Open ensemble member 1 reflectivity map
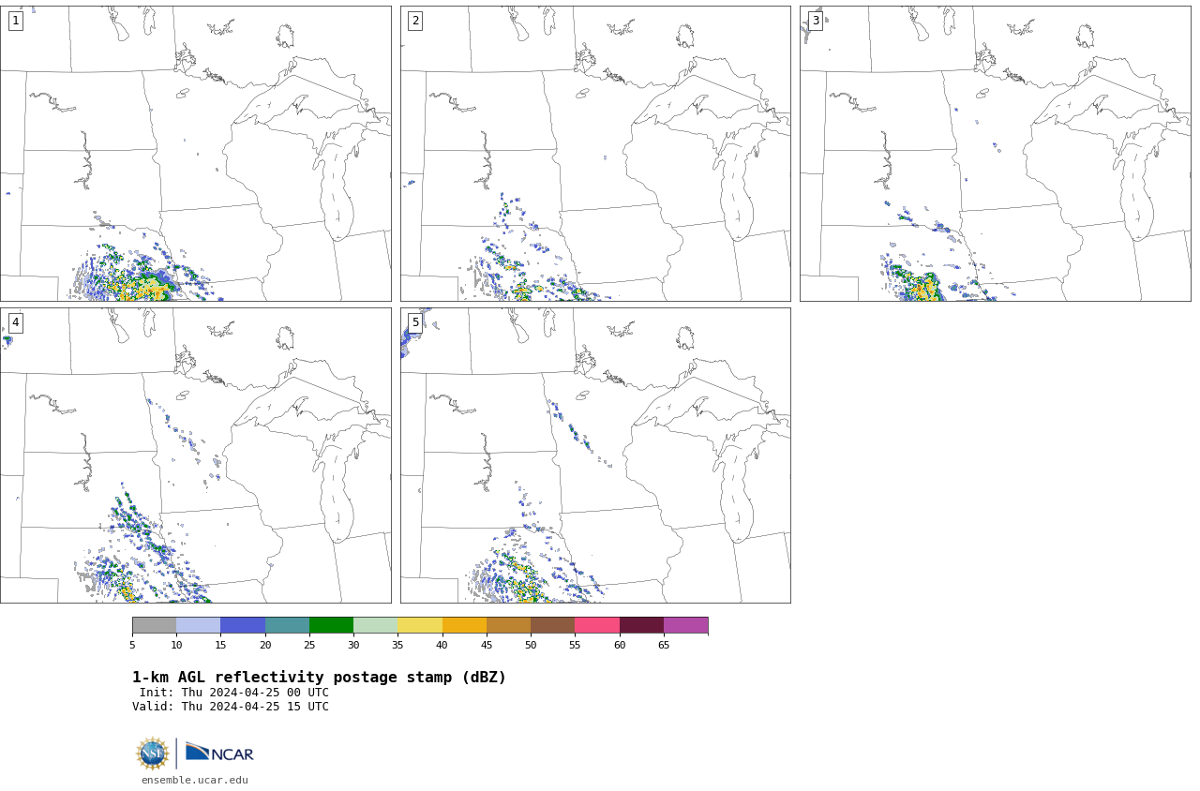Screen dimensions: 1200x791 195,154
